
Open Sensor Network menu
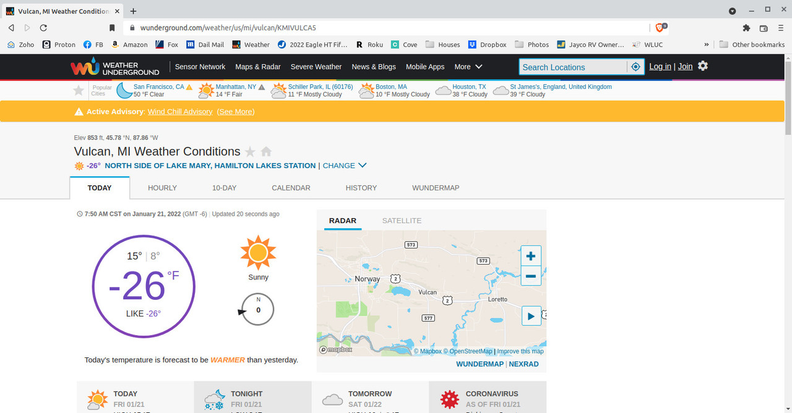(200, 67)
